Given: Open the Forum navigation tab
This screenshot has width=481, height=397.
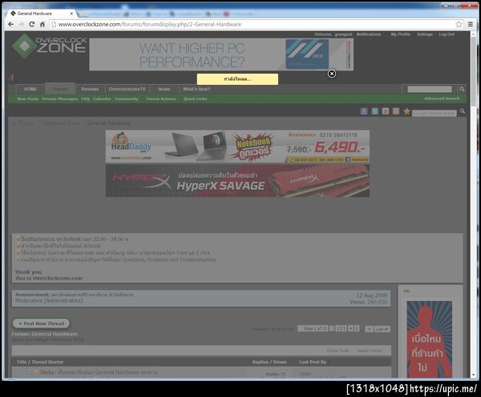Looking at the screenshot, I should (60, 89).
